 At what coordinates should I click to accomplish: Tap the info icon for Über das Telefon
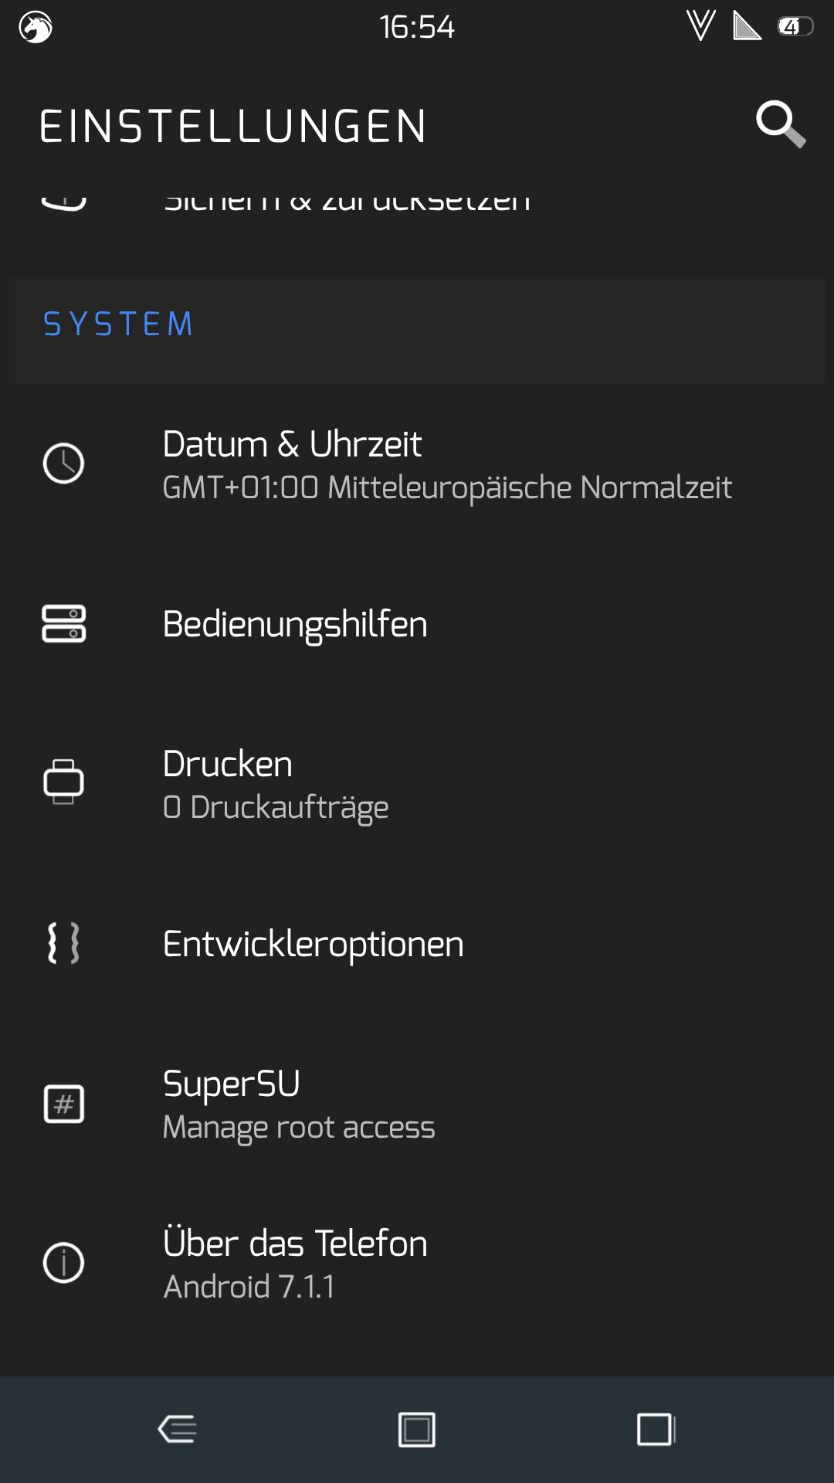click(63, 1264)
